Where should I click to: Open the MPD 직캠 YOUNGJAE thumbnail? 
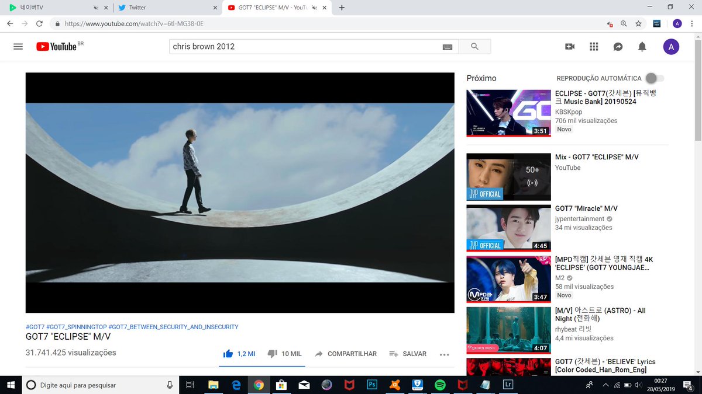pos(509,280)
